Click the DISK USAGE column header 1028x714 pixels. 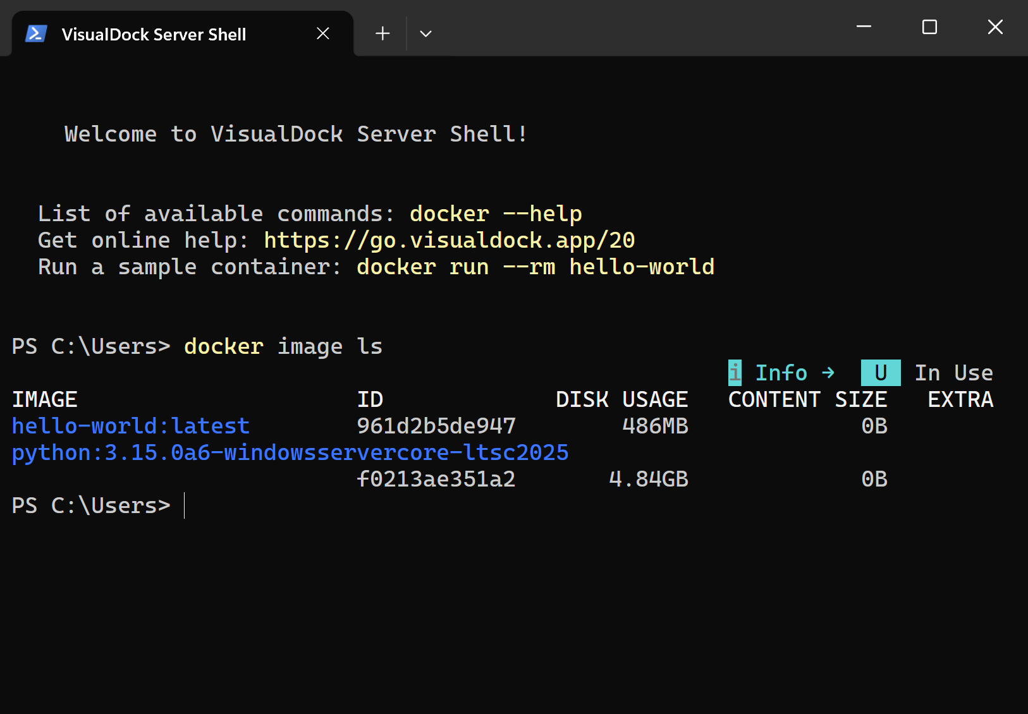[621, 400]
